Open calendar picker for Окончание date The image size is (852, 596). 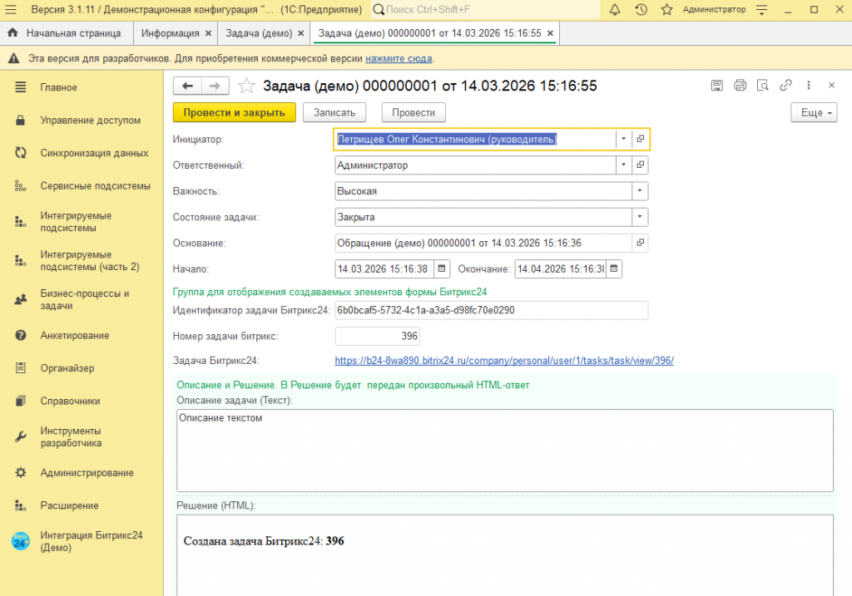point(613,268)
